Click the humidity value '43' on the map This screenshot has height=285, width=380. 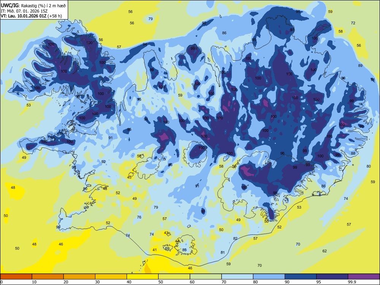[x=166, y=233]
